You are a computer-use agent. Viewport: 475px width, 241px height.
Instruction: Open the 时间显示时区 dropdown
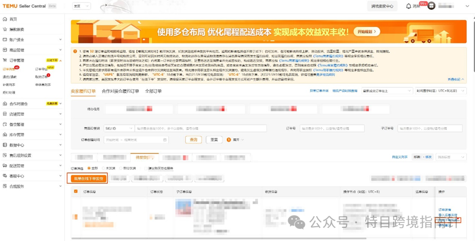[440, 91]
